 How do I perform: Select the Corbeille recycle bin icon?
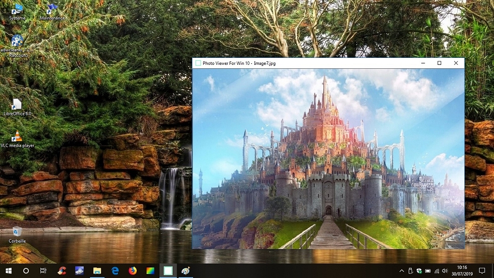17,235
